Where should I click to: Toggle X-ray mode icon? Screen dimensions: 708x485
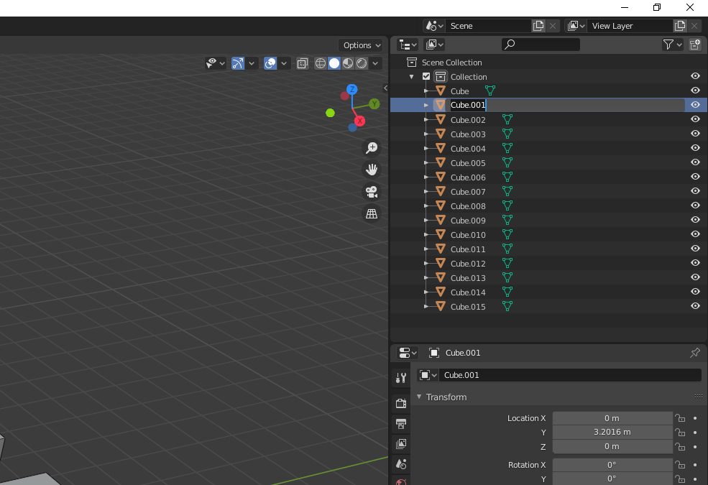pyautogui.click(x=303, y=63)
